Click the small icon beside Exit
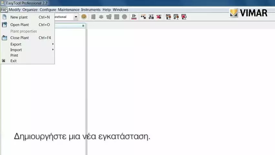The height and width of the screenshot is (155, 275). pos(4,61)
